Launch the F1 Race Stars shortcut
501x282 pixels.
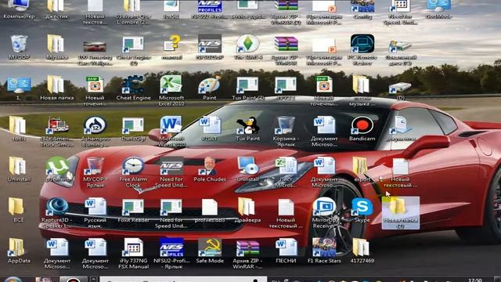[x=324, y=251]
